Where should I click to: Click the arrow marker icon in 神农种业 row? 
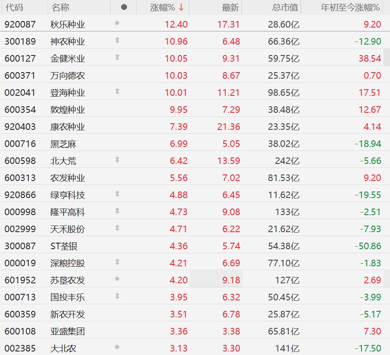[117, 40]
